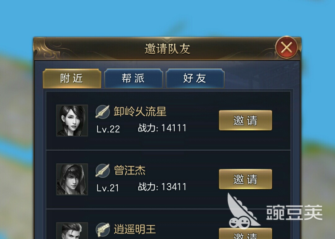Select player name 曾汪杰
Image resolution: width=335 pixels, height=239 pixels.
[x=130, y=170]
